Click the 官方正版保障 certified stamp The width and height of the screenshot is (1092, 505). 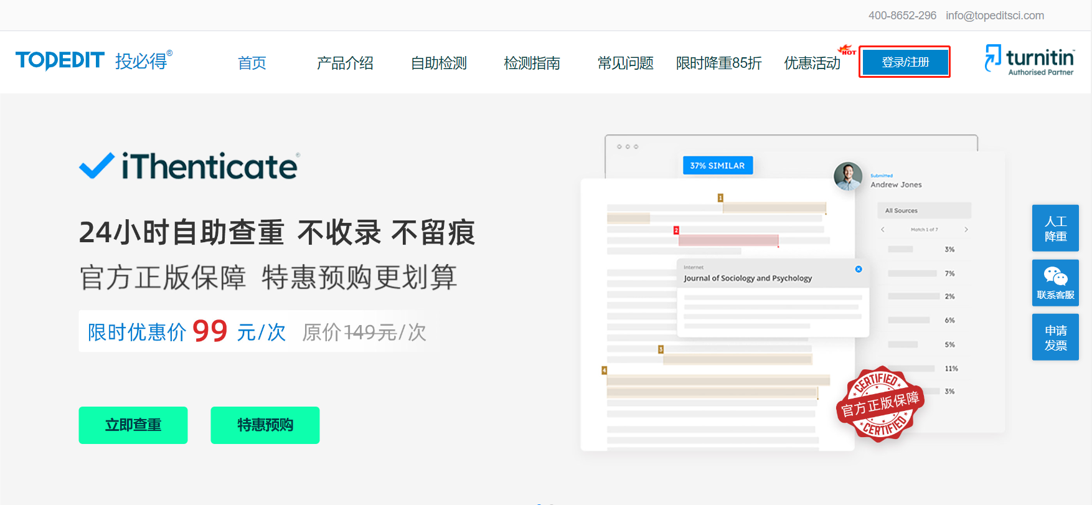(880, 404)
